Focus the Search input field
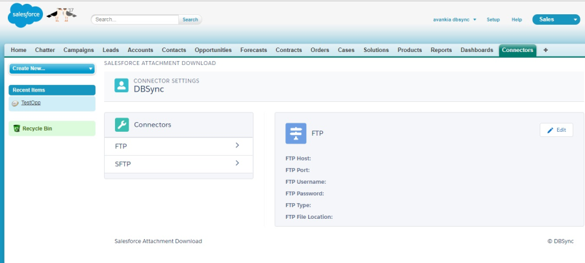585x263 pixels. click(x=135, y=19)
